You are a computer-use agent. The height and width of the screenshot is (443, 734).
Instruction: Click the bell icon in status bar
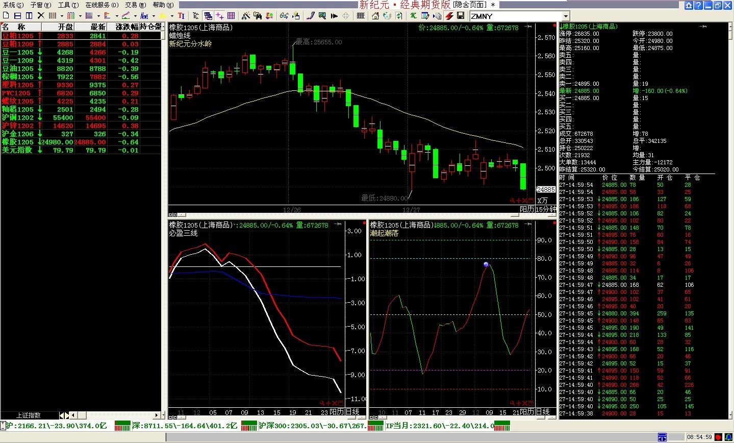pyautogui.click(x=728, y=437)
